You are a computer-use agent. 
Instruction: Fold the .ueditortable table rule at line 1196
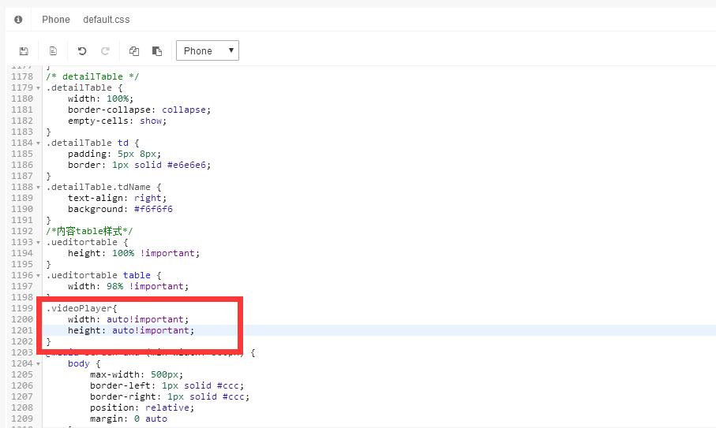[x=39, y=276]
